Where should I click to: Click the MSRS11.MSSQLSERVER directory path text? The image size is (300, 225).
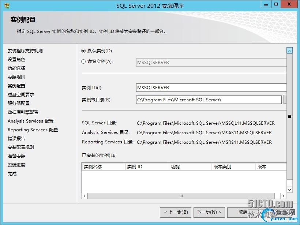click(205, 142)
